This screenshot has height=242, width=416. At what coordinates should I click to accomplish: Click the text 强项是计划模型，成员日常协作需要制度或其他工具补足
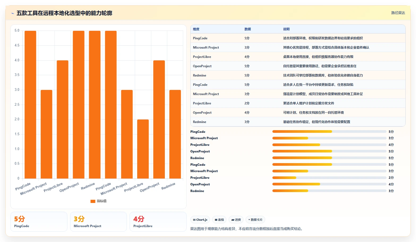[x=323, y=94]
